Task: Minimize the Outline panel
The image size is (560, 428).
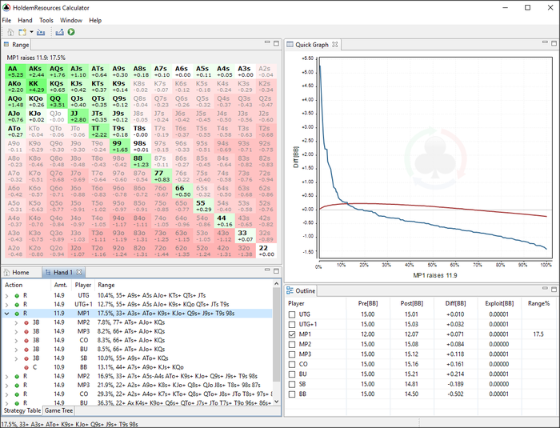Action: point(545,288)
